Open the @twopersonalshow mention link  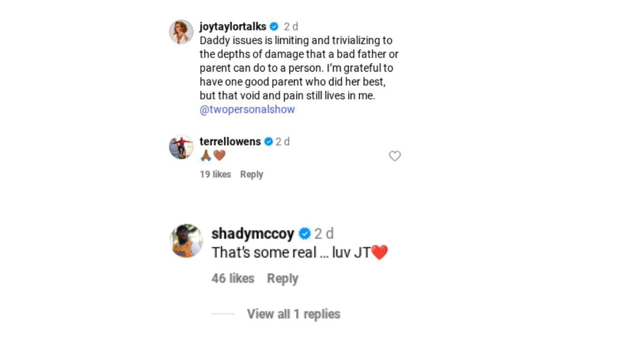coord(246,109)
